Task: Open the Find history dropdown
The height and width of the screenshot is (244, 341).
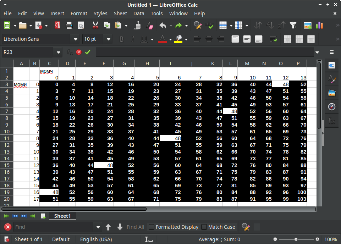Action: 98,227
